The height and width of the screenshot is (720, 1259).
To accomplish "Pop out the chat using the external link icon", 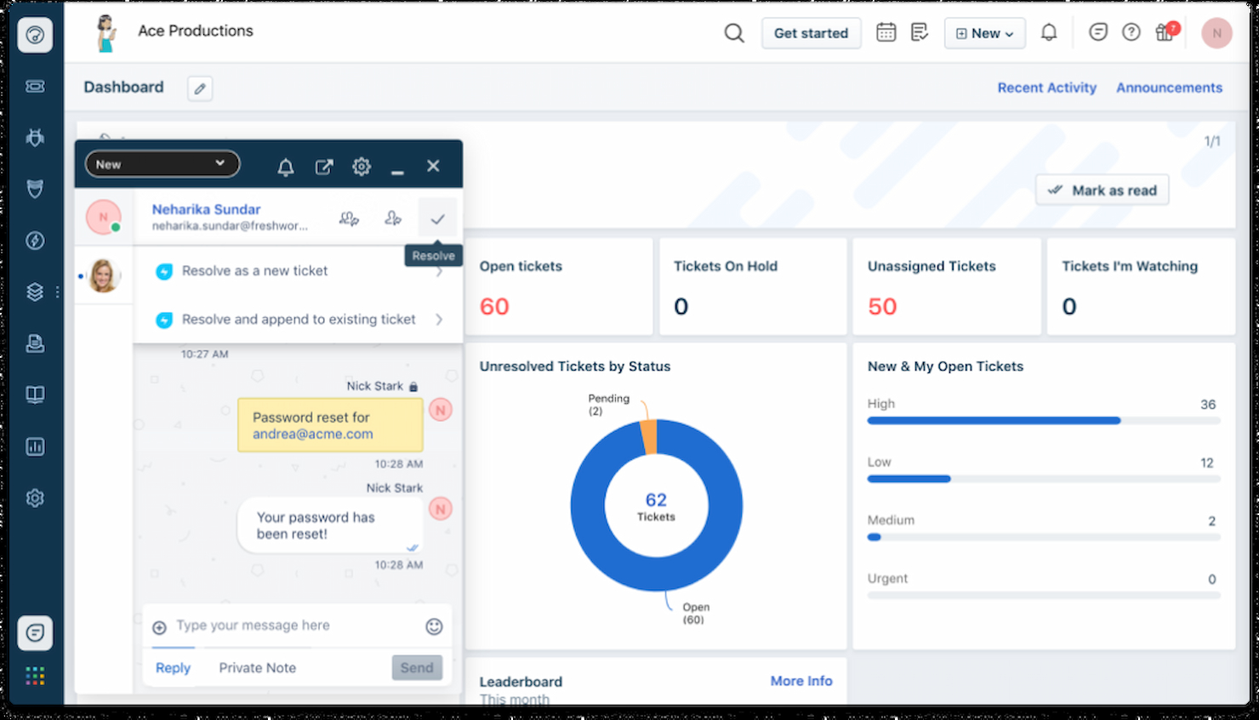I will (x=324, y=167).
